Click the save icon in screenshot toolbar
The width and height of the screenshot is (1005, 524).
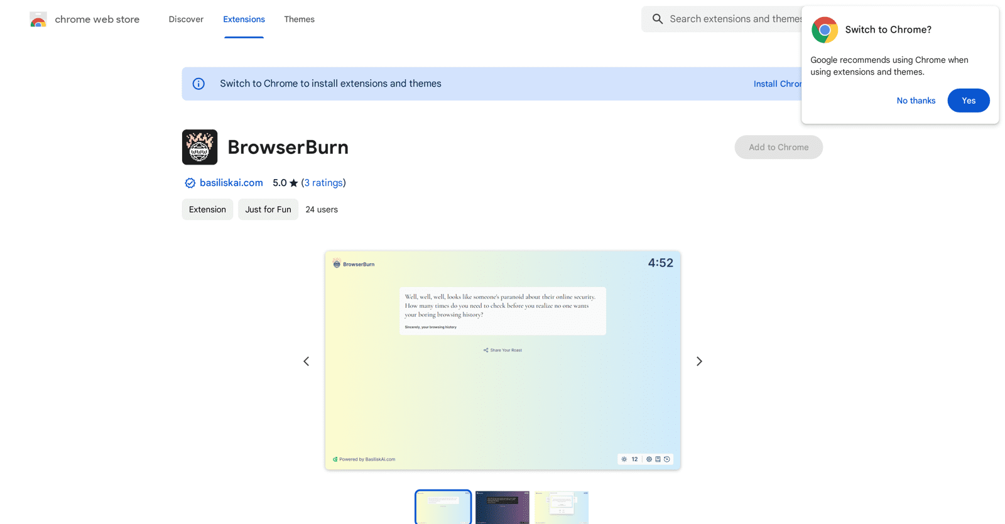pyautogui.click(x=658, y=459)
